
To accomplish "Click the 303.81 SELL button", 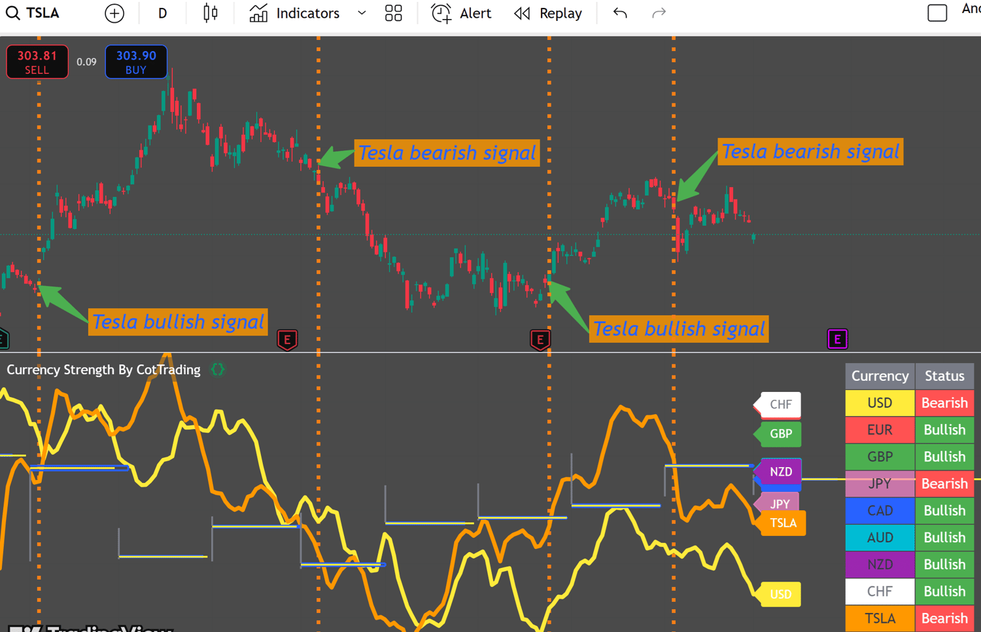I will 37,62.
